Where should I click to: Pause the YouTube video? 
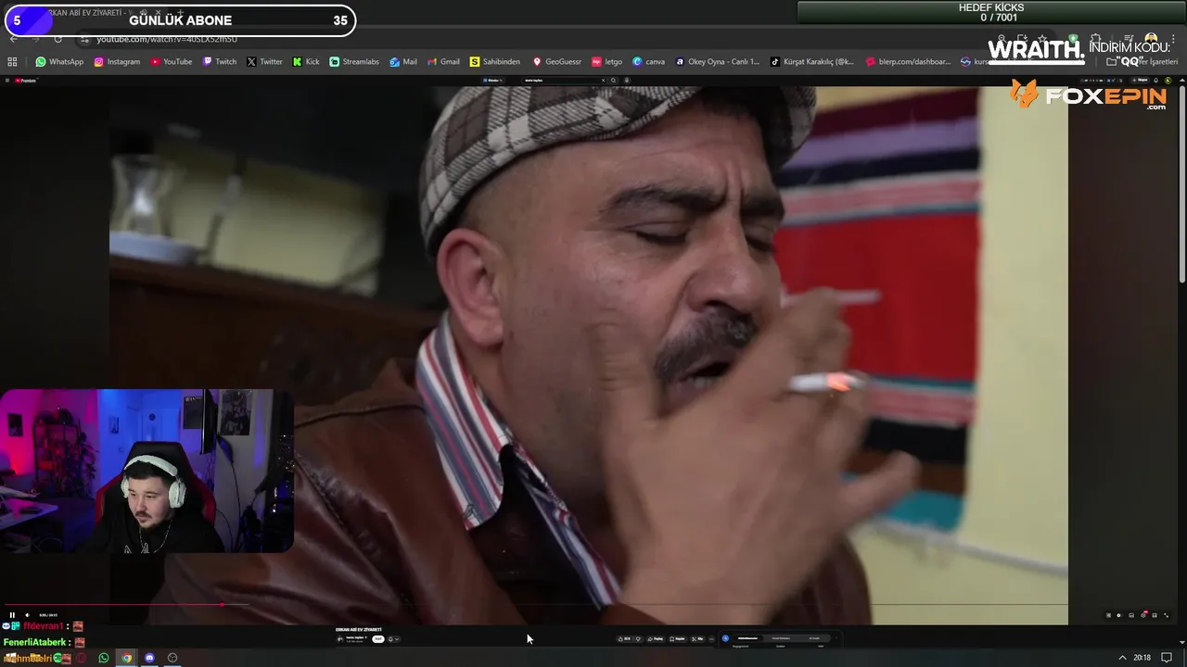click(x=12, y=615)
